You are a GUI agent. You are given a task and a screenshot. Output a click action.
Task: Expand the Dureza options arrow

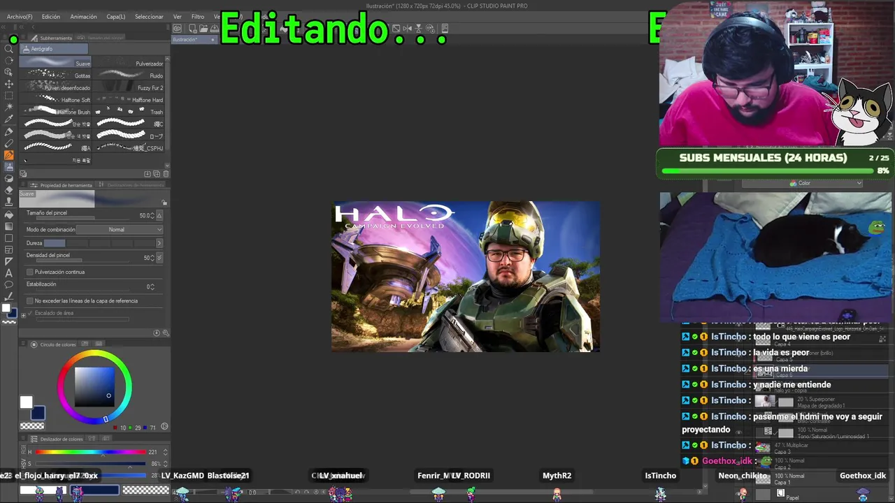coord(159,243)
